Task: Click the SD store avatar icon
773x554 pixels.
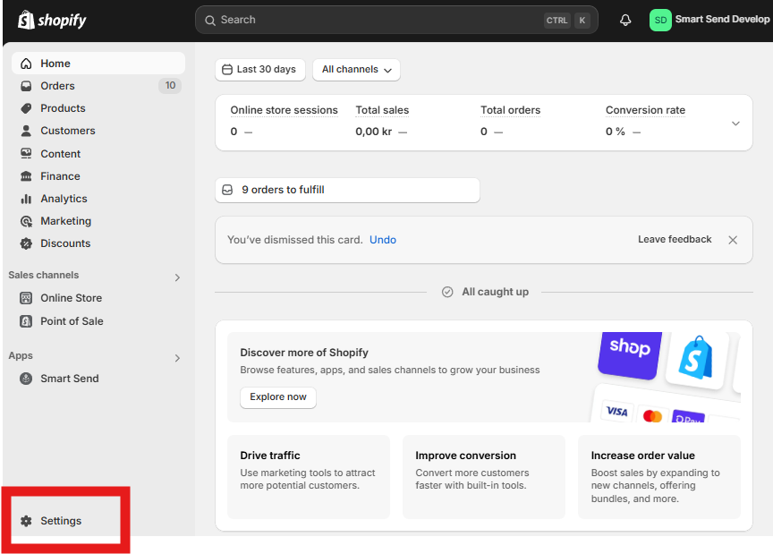Action: [x=660, y=20]
